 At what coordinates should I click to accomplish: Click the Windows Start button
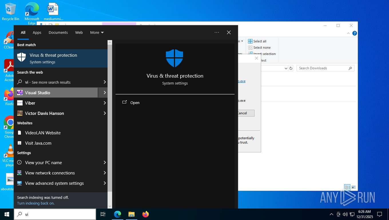tap(7, 214)
